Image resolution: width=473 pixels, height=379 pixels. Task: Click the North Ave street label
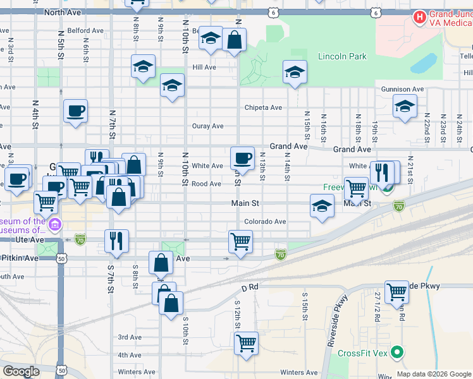point(63,13)
